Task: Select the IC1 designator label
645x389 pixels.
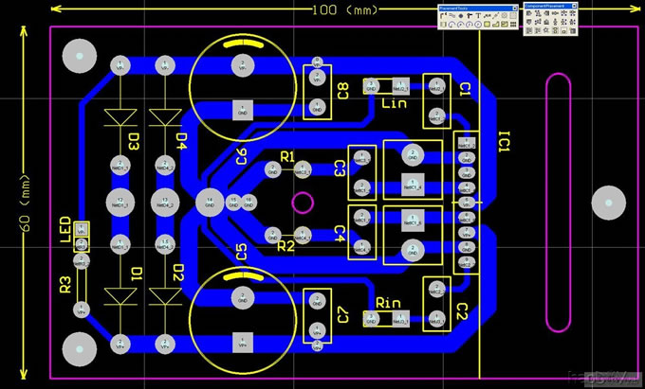Action: pos(504,142)
